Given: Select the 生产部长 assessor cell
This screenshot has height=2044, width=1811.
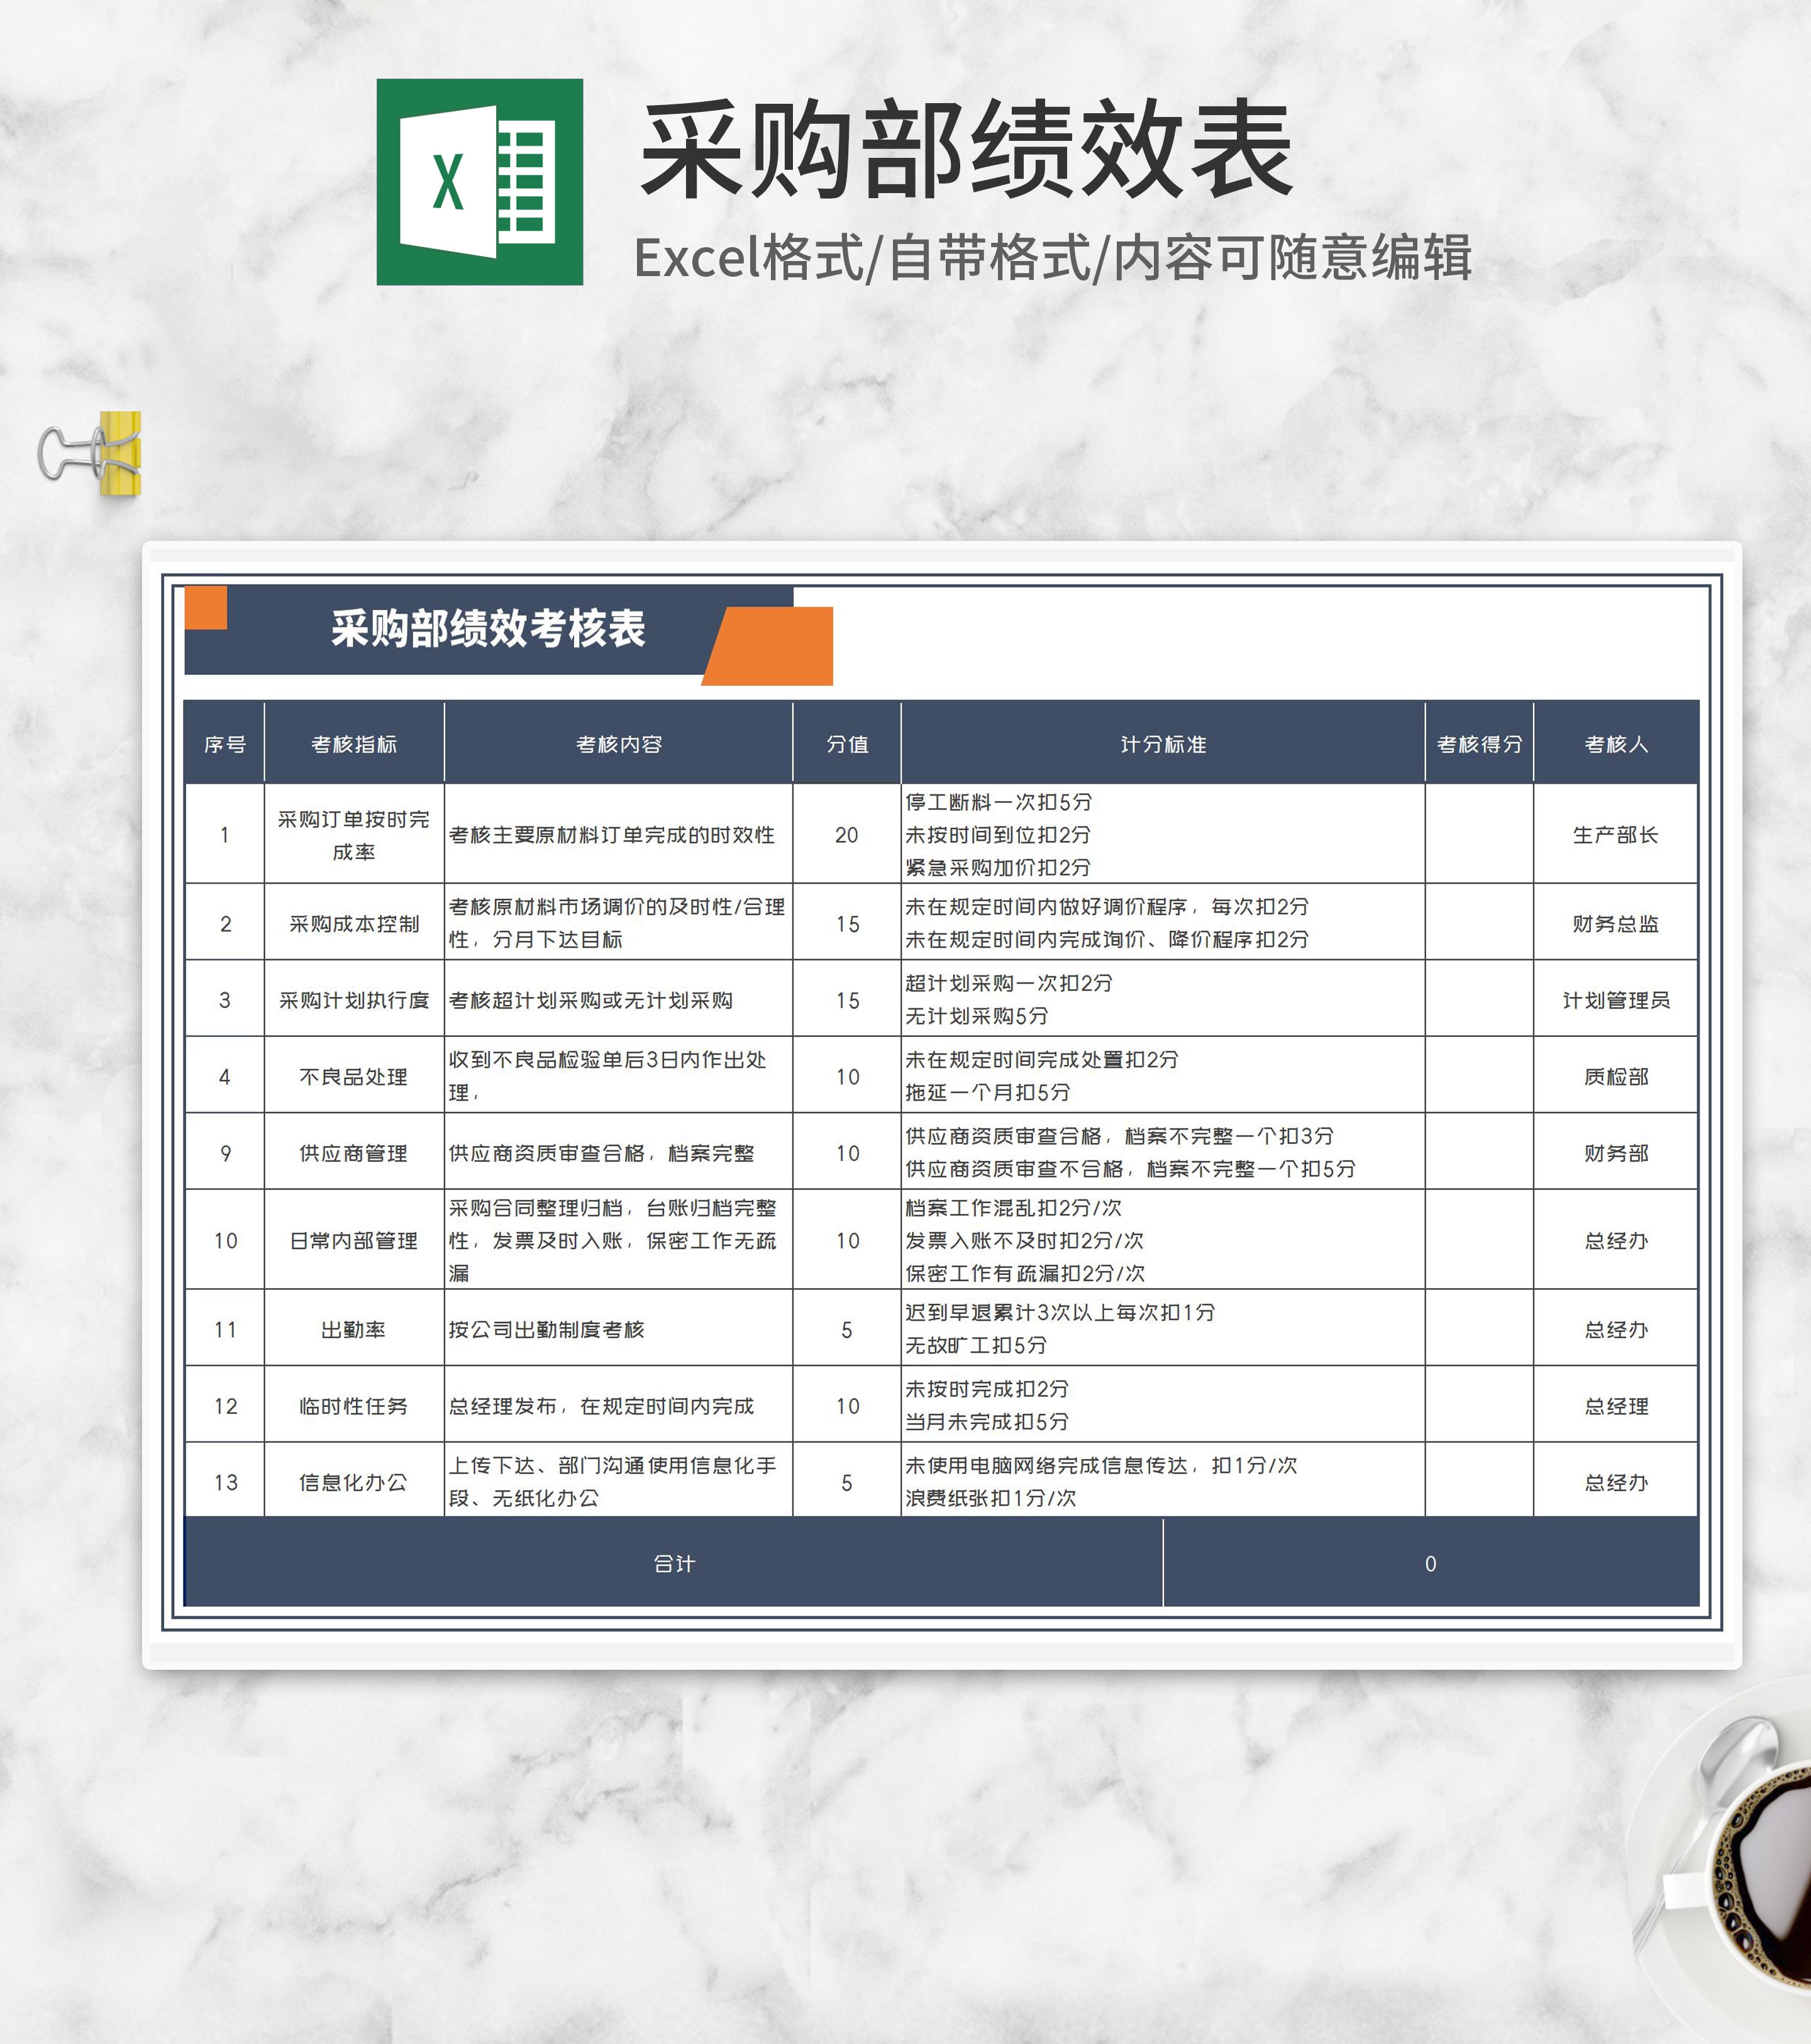Looking at the screenshot, I should click(x=1615, y=835).
